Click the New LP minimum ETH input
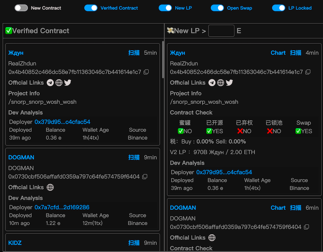Image resolution: width=323 pixels, height=252 pixels. 221,31
